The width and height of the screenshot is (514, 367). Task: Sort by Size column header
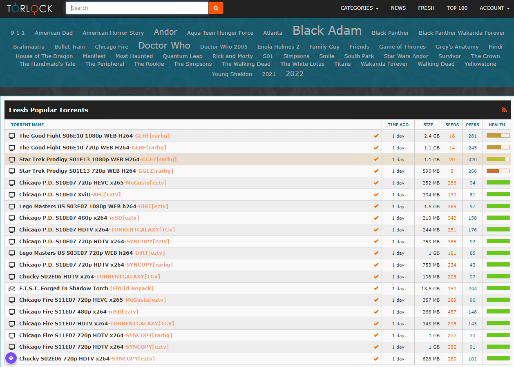(x=428, y=125)
